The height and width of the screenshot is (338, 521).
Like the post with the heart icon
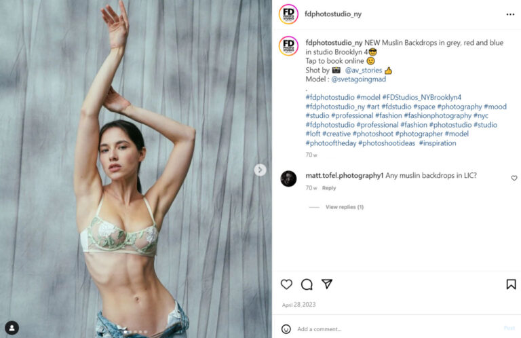(x=286, y=284)
